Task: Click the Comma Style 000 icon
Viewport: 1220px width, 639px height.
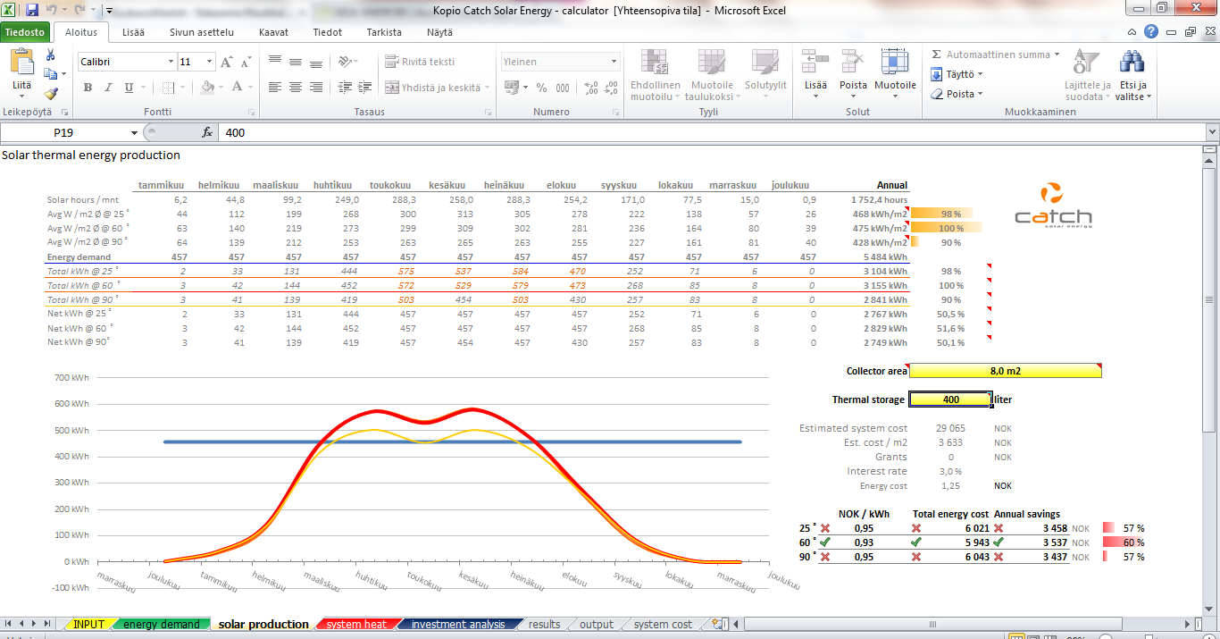Action: [x=563, y=88]
